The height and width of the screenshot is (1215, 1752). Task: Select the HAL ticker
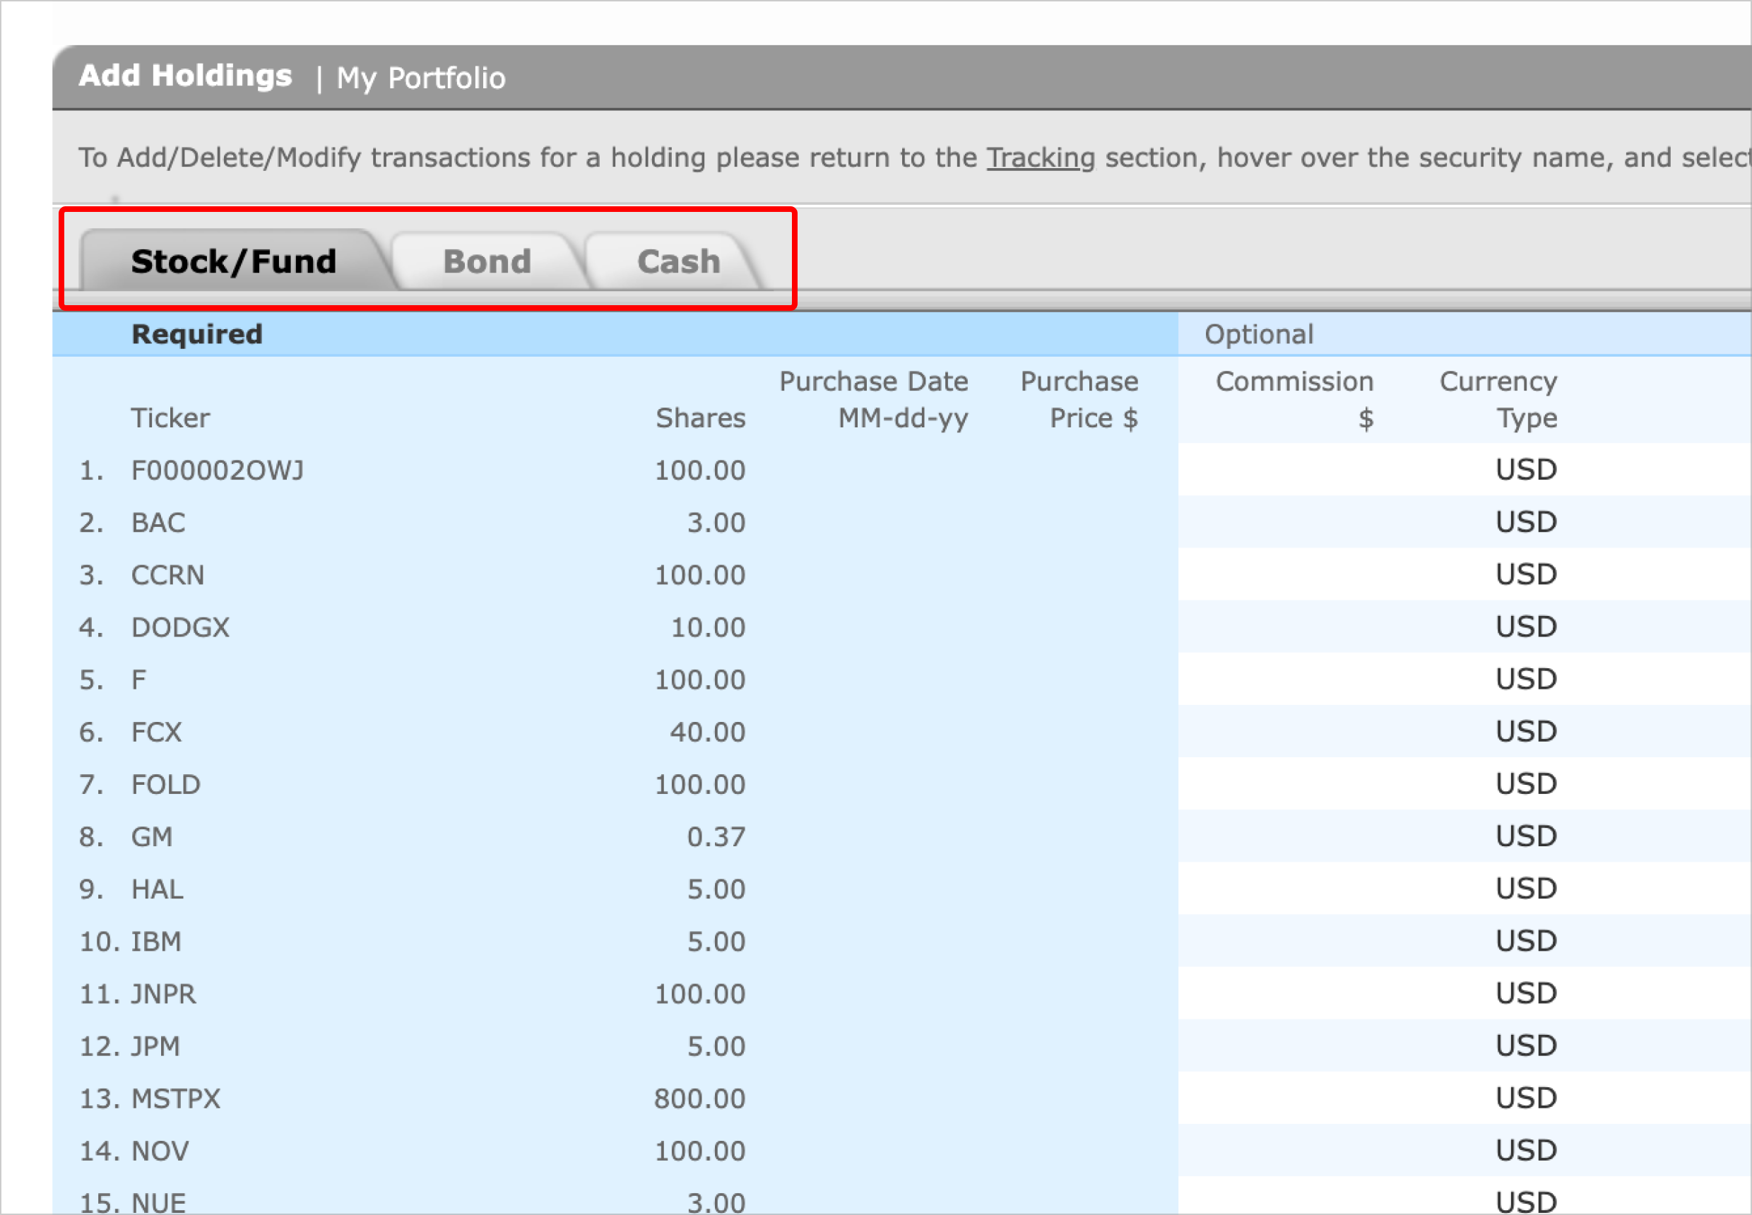coord(158,889)
